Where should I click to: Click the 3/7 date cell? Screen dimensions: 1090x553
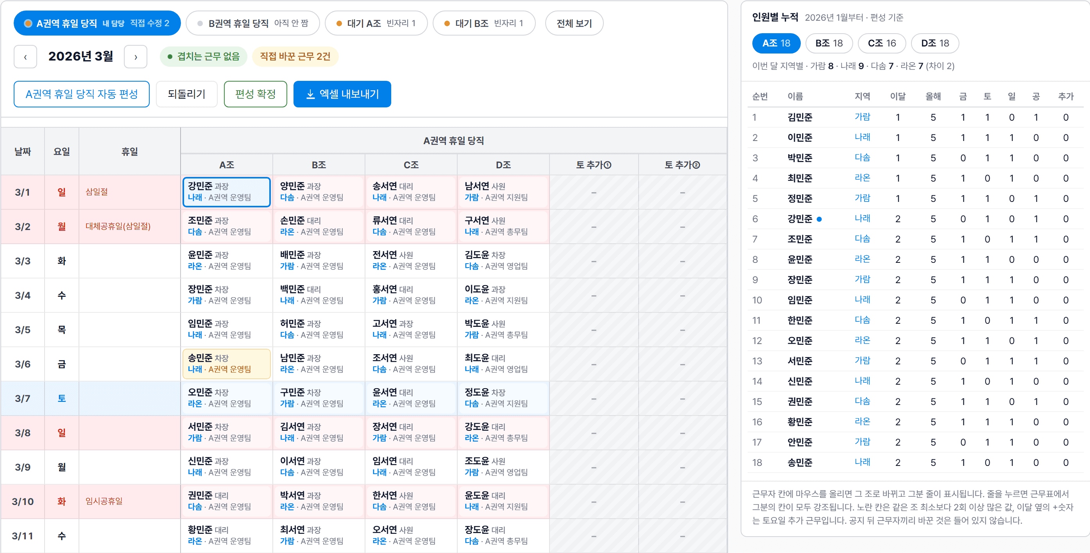(x=22, y=398)
